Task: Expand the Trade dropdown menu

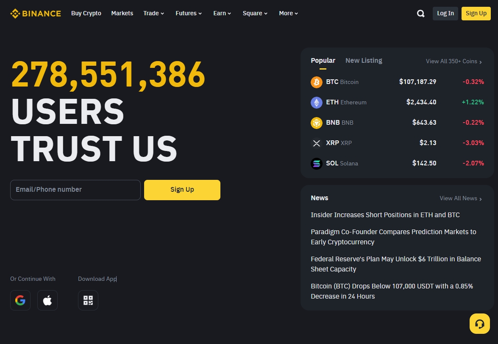Action: tap(153, 14)
